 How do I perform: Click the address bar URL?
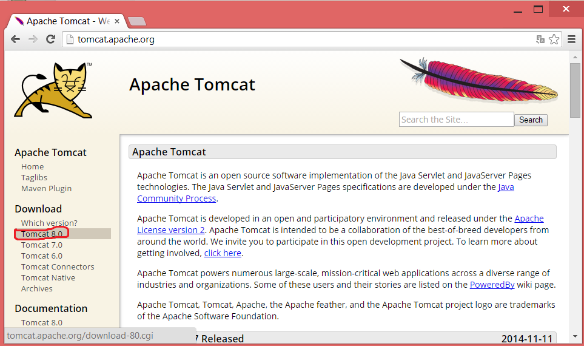(x=116, y=39)
